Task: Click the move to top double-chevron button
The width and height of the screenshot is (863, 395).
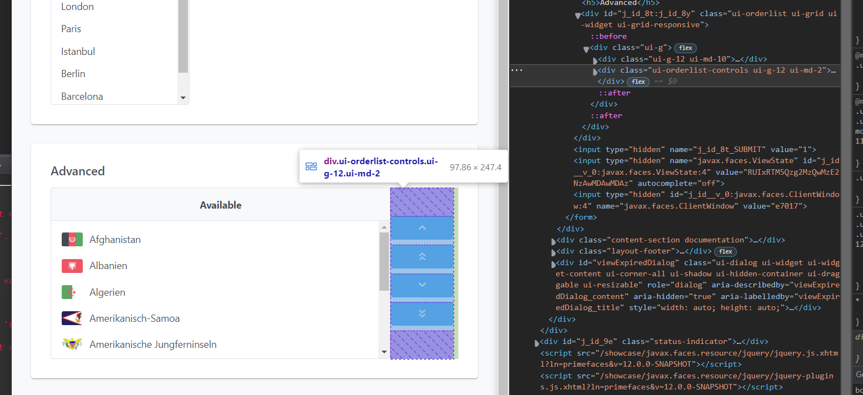Action: [x=422, y=256]
